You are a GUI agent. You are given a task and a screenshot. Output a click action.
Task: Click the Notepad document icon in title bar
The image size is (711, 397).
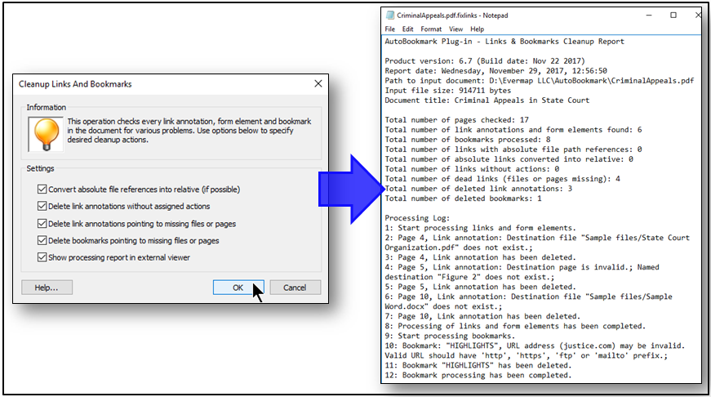pos(390,16)
